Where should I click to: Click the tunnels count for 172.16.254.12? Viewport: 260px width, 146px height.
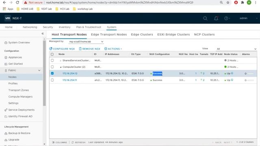coord(202,73)
